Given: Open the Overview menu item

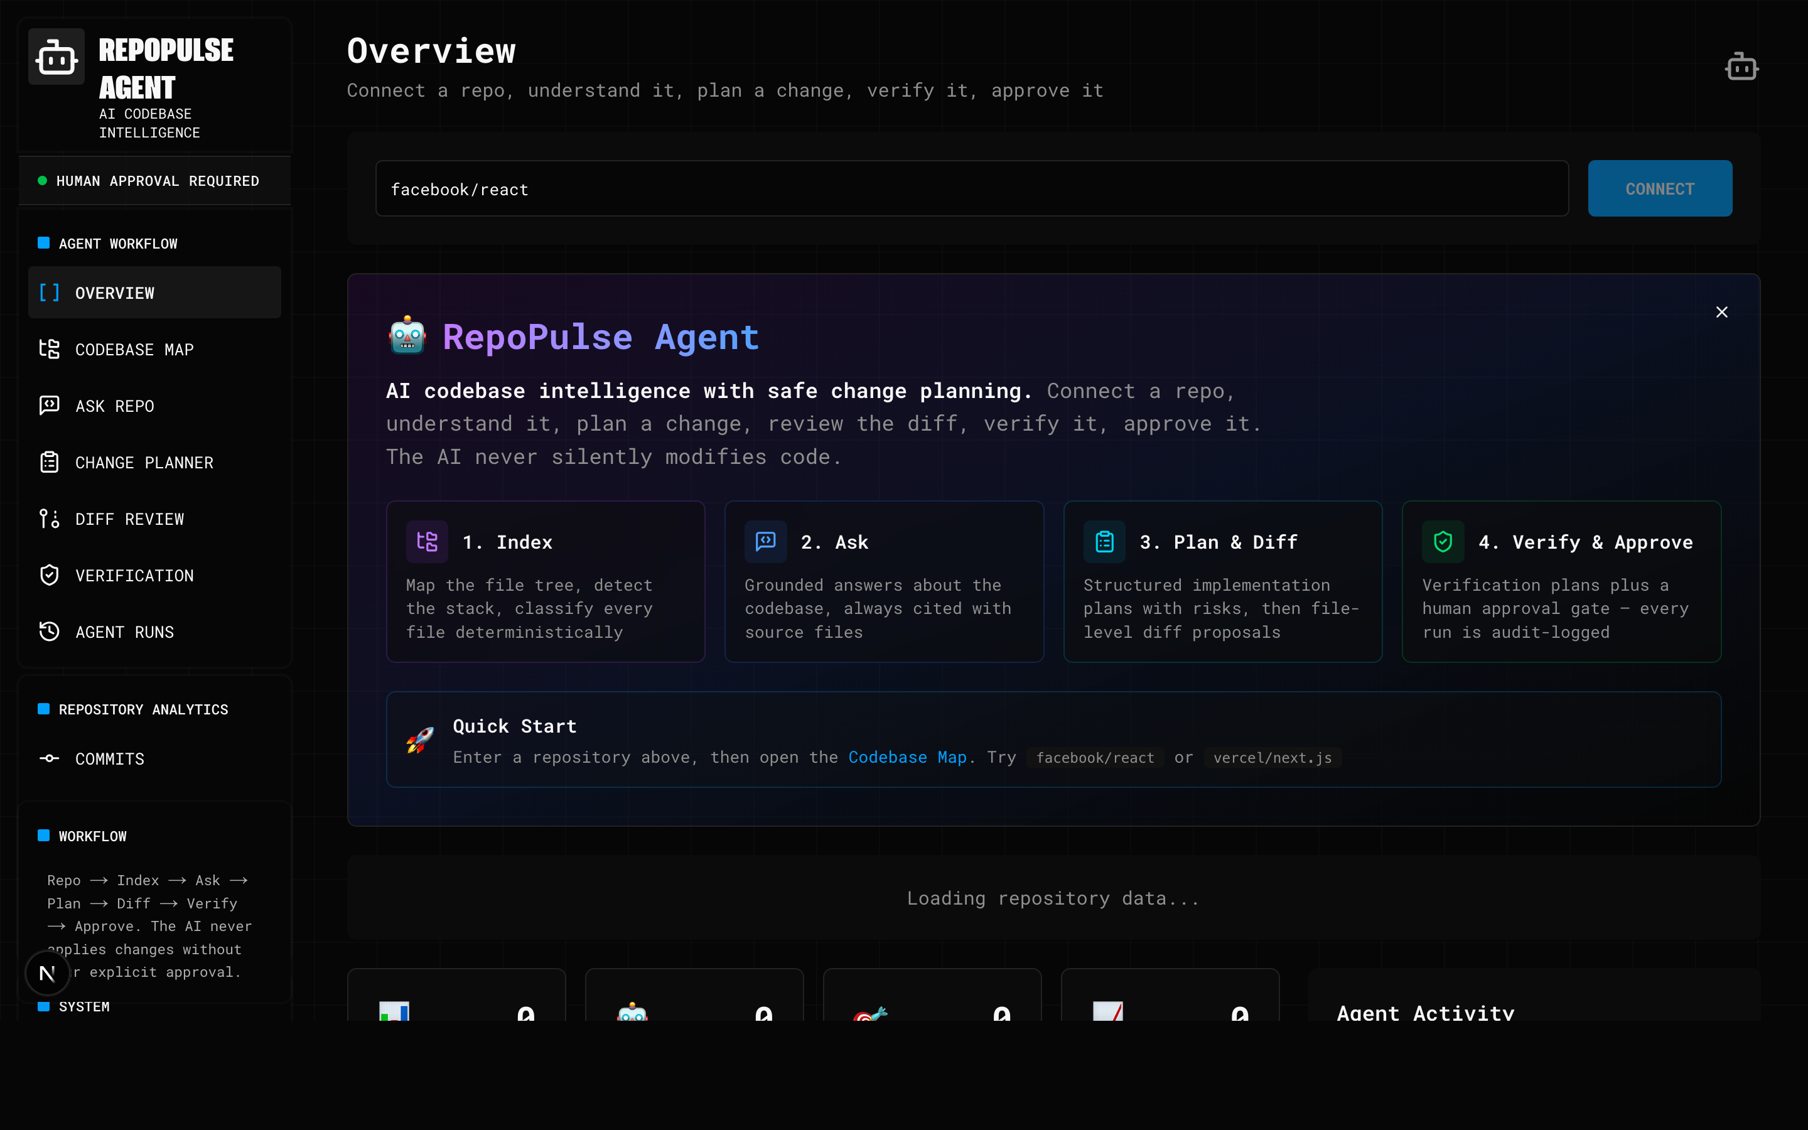Looking at the screenshot, I should 154,292.
